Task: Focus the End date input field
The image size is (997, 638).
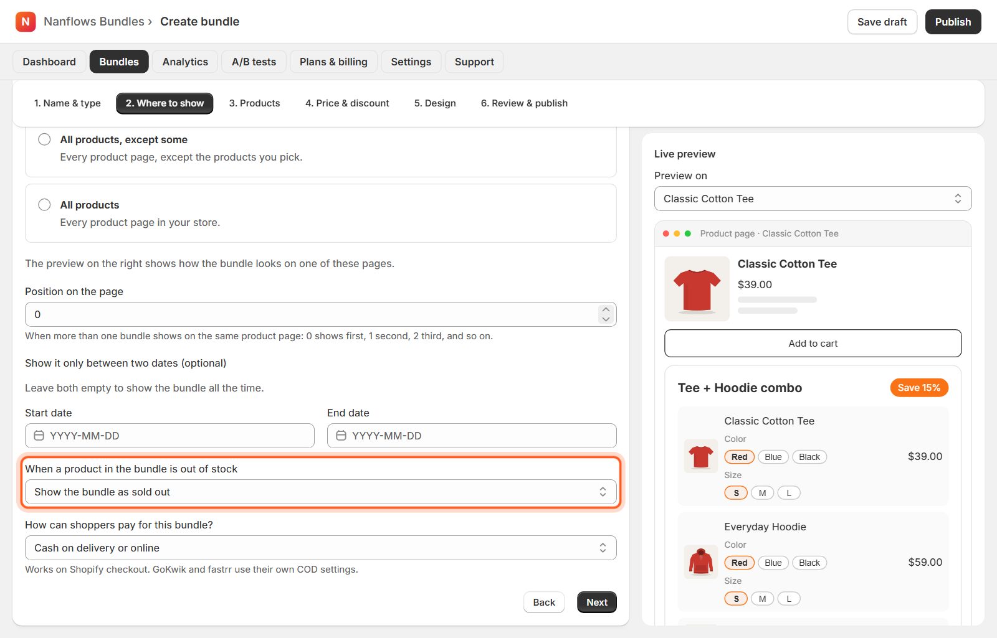Action: click(472, 436)
